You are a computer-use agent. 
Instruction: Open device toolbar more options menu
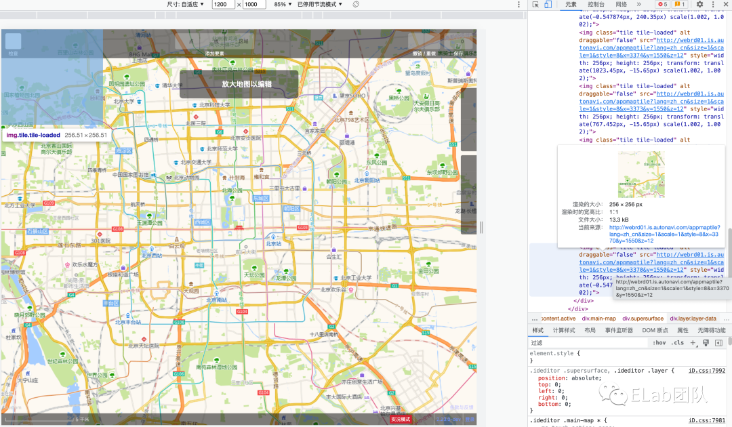[x=518, y=4]
